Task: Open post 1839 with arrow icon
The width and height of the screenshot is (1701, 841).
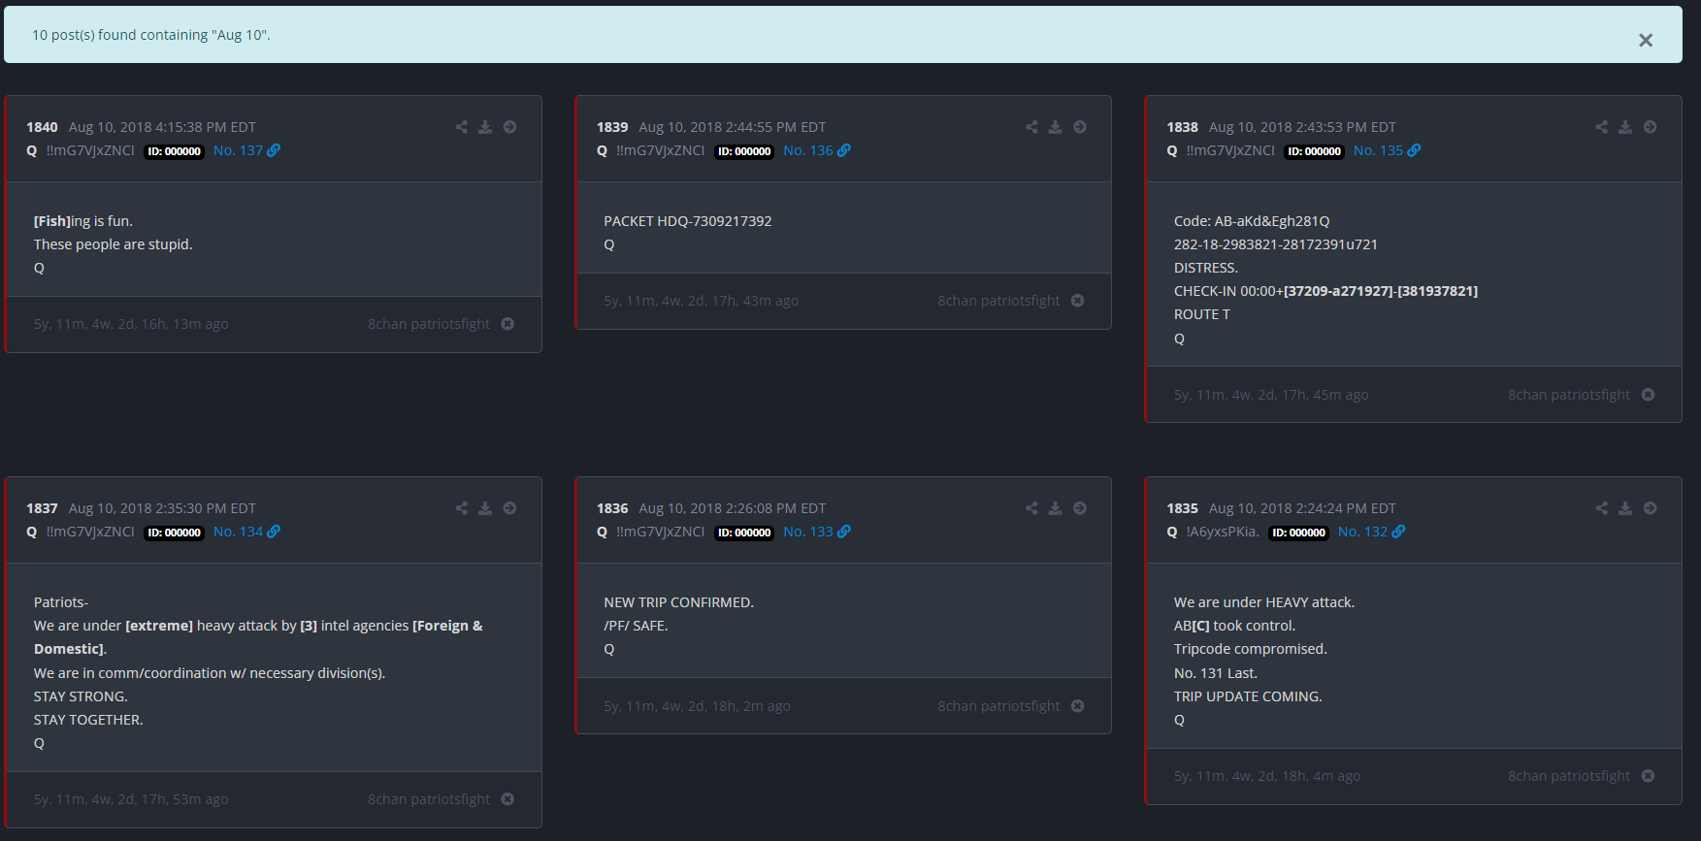Action: tap(1080, 127)
